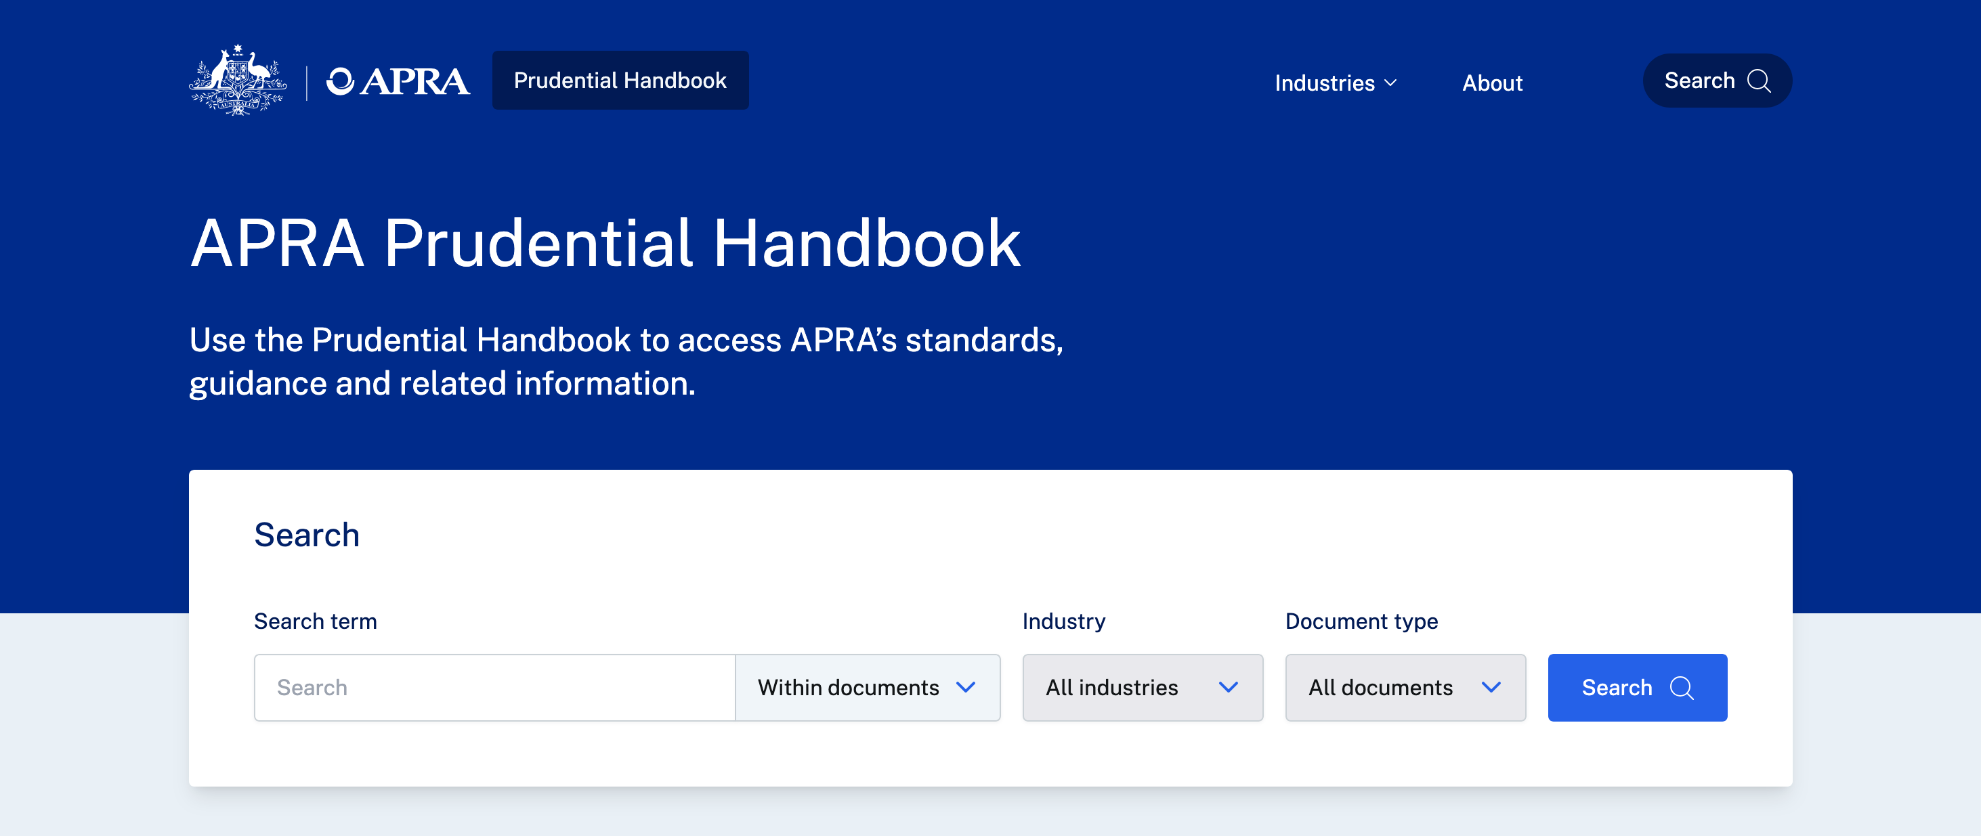Click the Document type label
Image resolution: width=1981 pixels, height=836 pixels.
1361,621
